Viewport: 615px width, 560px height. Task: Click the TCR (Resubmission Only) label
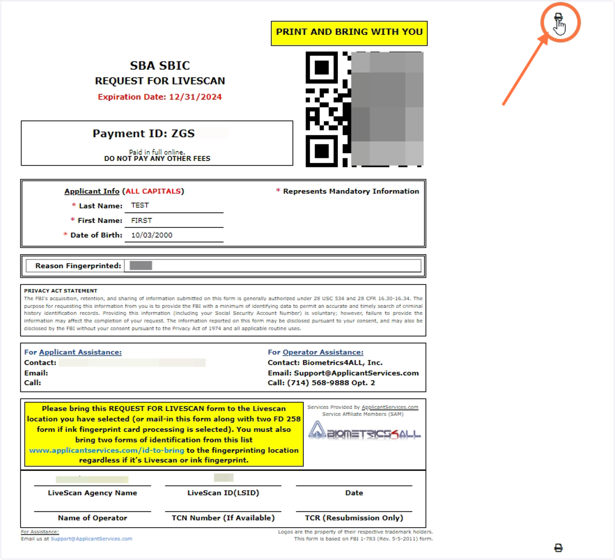[x=354, y=518]
